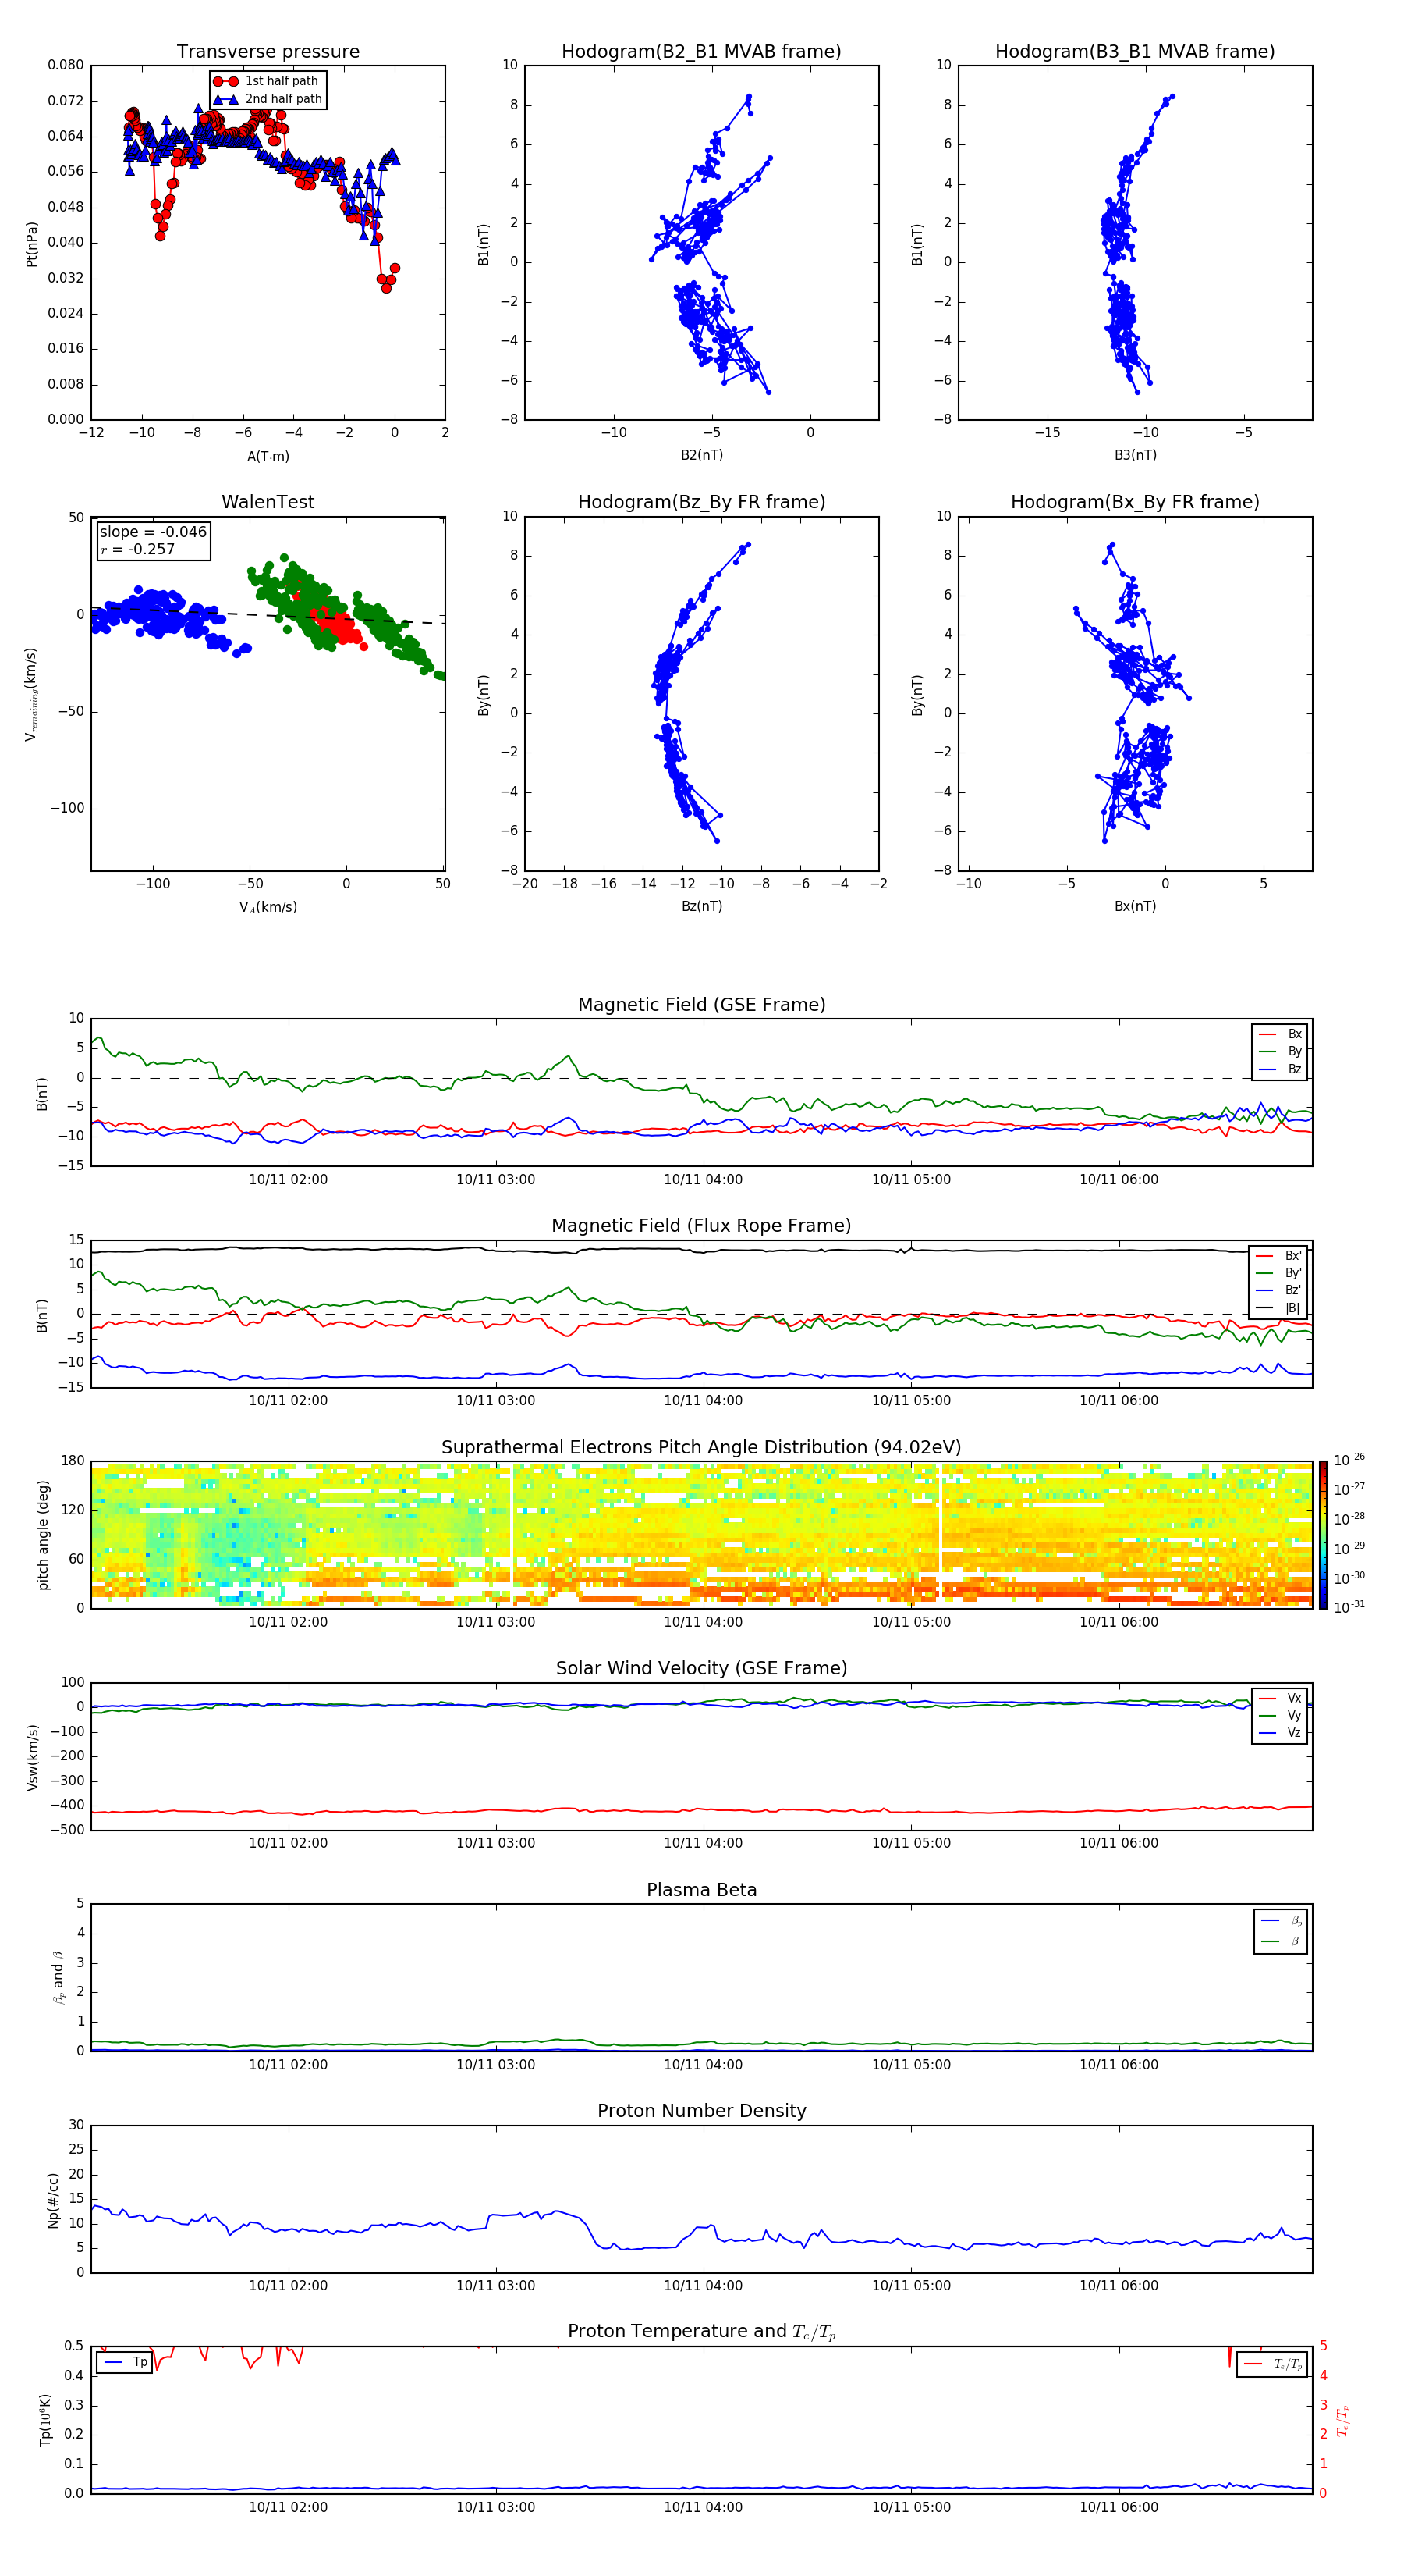Viewport: 1404px width, 2576px height.
Task: Click the "Bx(nT)" x-axis label
Action: pyautogui.click(x=1135, y=906)
